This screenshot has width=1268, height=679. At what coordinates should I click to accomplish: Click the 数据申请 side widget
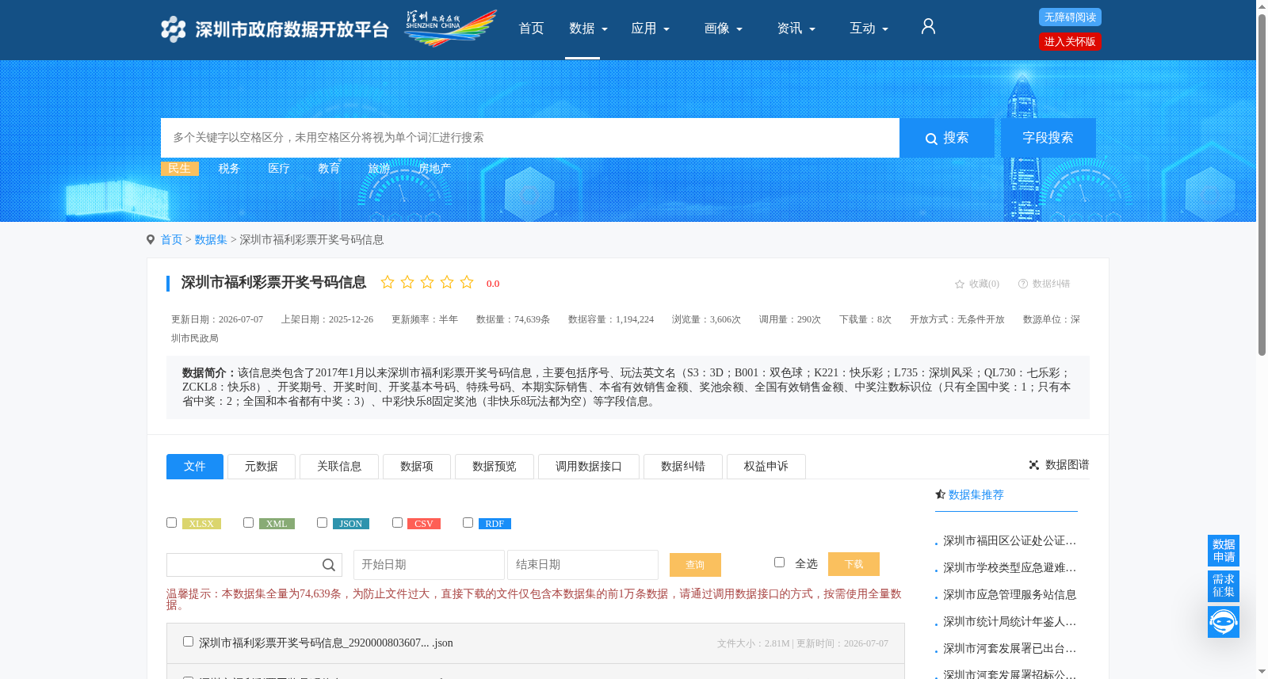coord(1224,551)
